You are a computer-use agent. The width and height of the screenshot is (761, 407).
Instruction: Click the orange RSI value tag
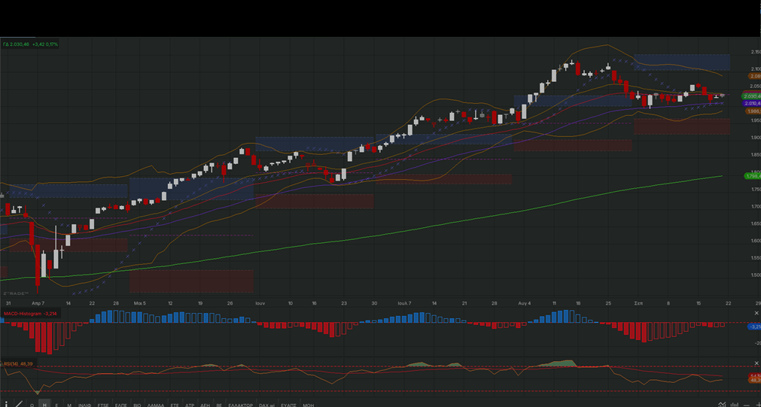coord(755,381)
